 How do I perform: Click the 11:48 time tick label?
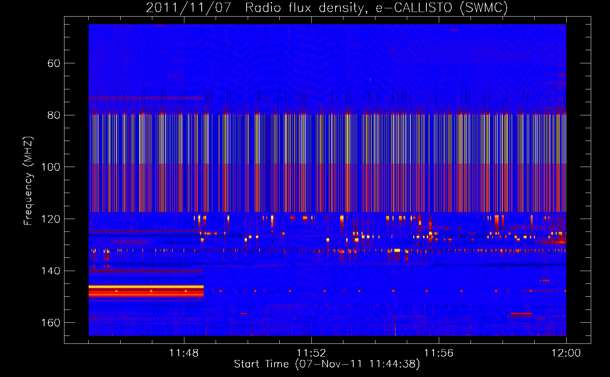click(184, 353)
